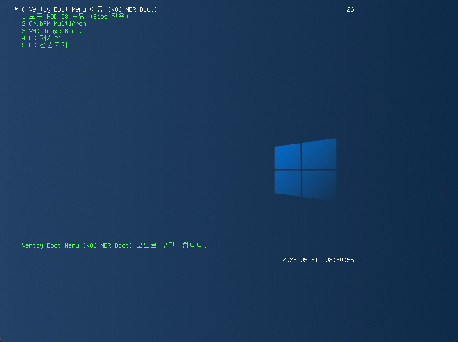Click the clock time 08:30:56
Image resolution: width=458 pixels, height=342 pixels.
tap(339, 260)
